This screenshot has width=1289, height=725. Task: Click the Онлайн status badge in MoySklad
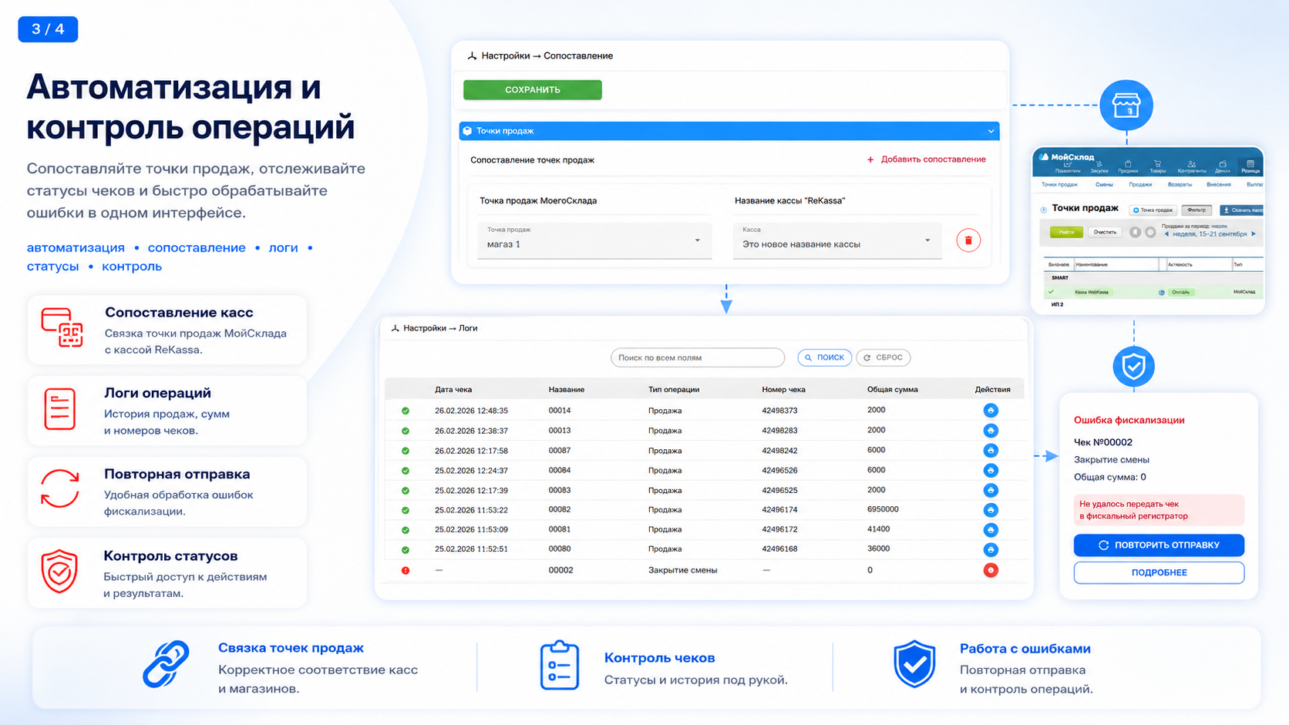(1181, 292)
